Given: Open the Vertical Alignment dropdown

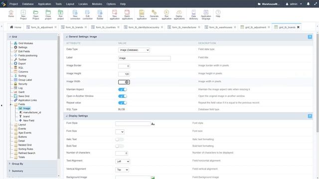Looking at the screenshot, I should [x=122, y=170].
